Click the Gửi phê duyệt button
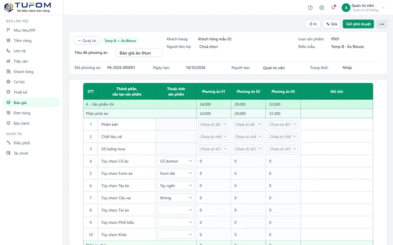 click(358, 24)
